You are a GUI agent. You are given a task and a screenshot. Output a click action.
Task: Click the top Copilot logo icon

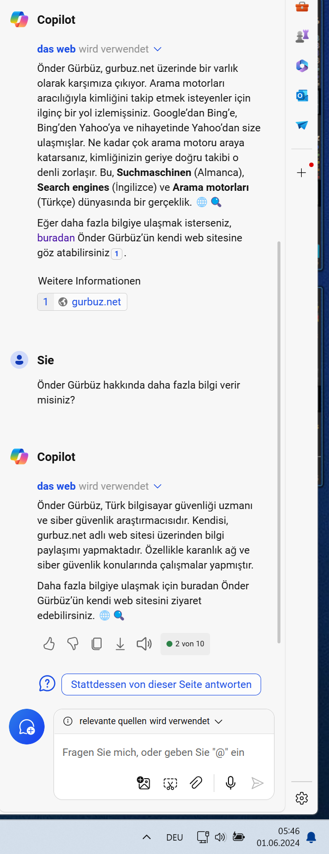19,19
